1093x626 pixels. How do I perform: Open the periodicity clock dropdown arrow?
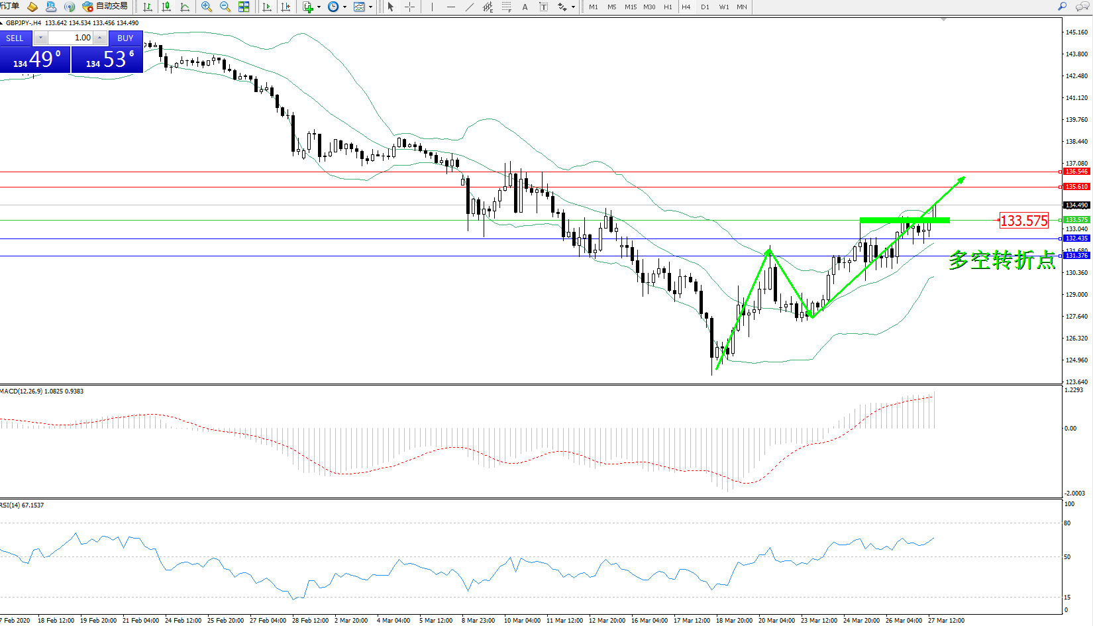point(344,7)
